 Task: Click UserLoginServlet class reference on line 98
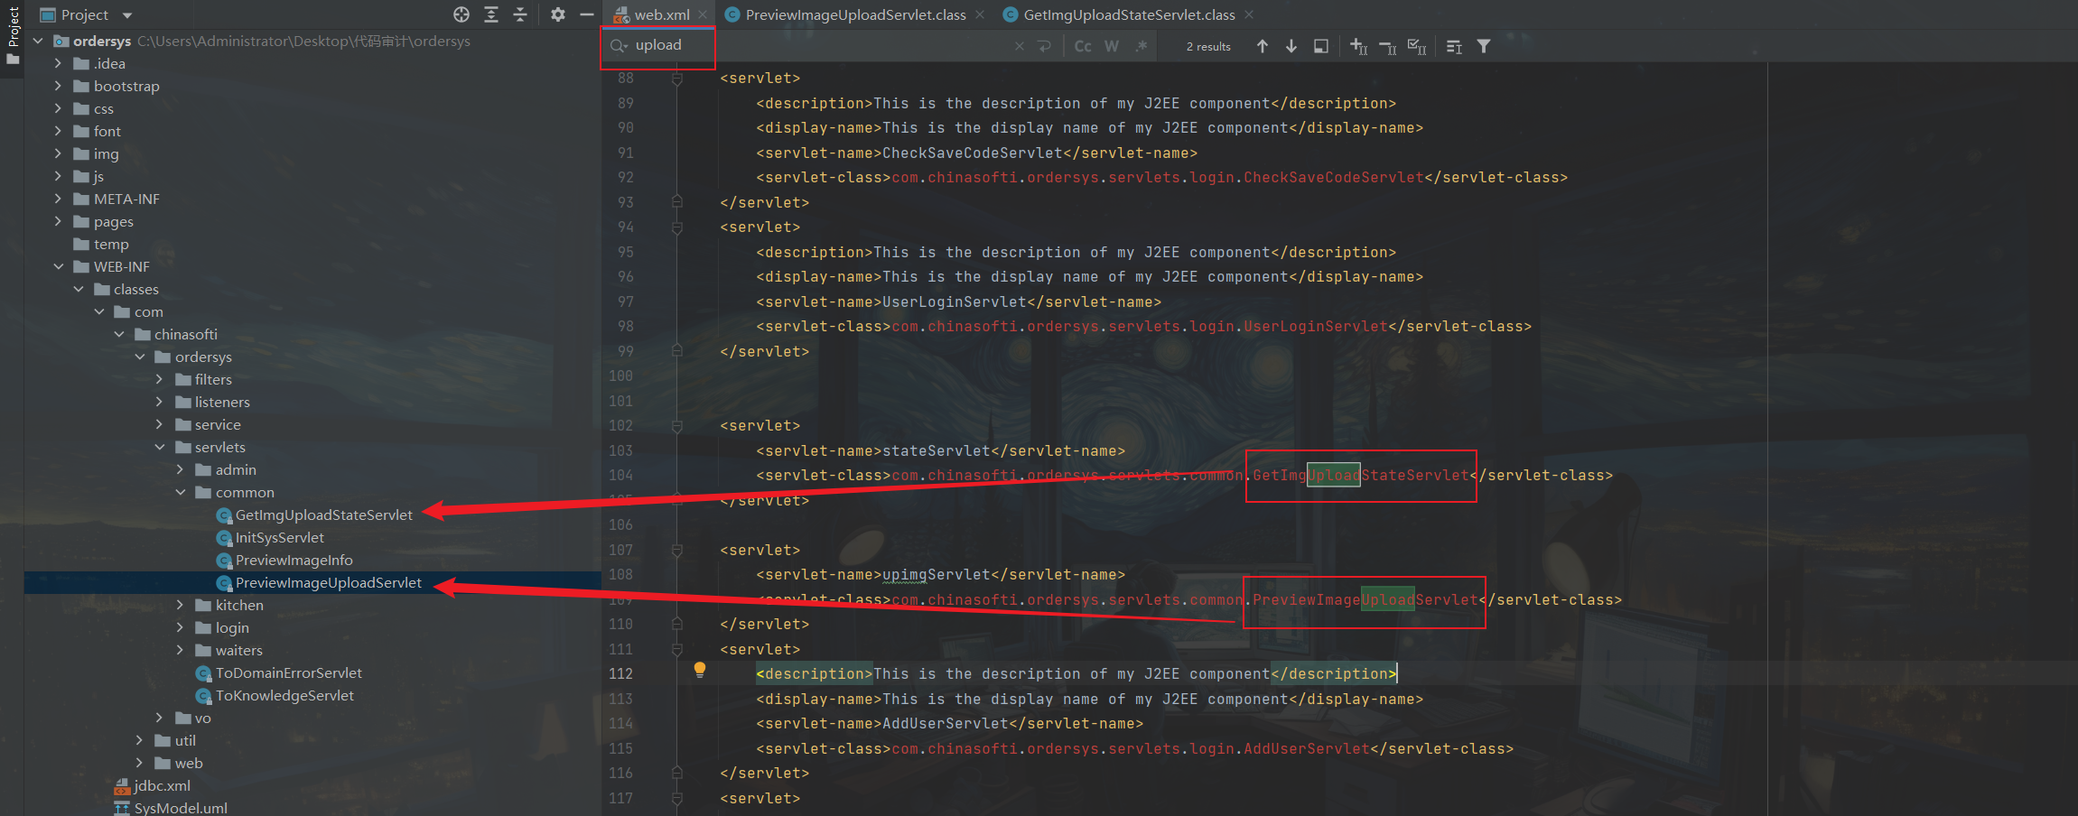[1315, 327]
